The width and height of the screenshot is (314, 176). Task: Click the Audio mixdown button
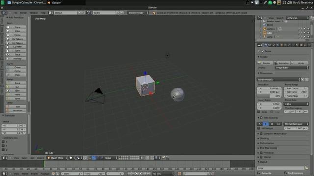pos(300,63)
